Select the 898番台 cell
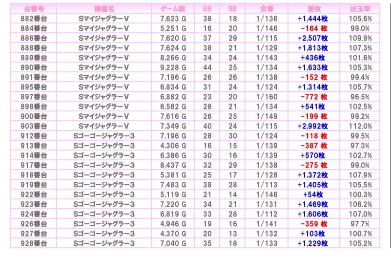The image size is (391, 258). click(x=34, y=107)
